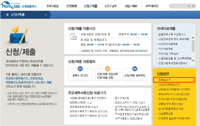Open 모범납세자 추천(신청) link
The width and height of the screenshot is (200, 126).
(x=171, y=104)
